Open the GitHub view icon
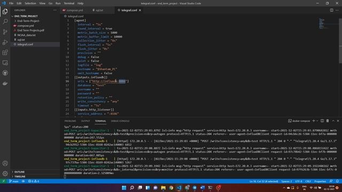Image resolution: width=342 pixels, height=192 pixels. pyautogui.click(x=5, y=73)
